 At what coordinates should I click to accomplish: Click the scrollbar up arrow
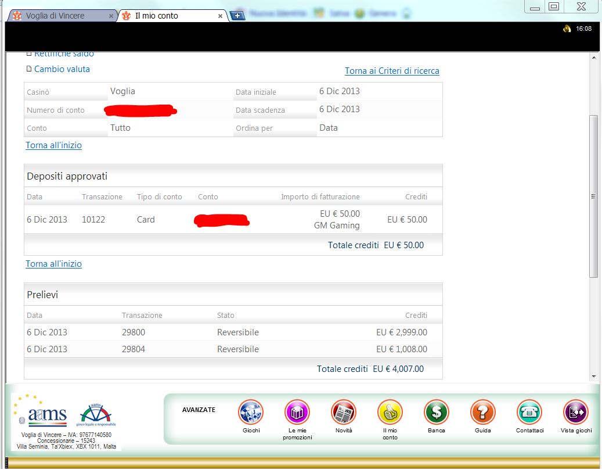(594, 58)
